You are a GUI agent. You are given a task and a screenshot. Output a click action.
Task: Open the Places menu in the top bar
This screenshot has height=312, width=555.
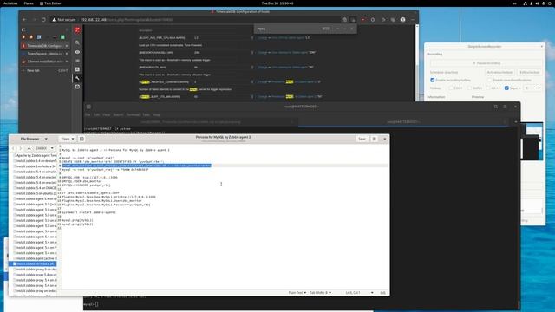pos(29,3)
